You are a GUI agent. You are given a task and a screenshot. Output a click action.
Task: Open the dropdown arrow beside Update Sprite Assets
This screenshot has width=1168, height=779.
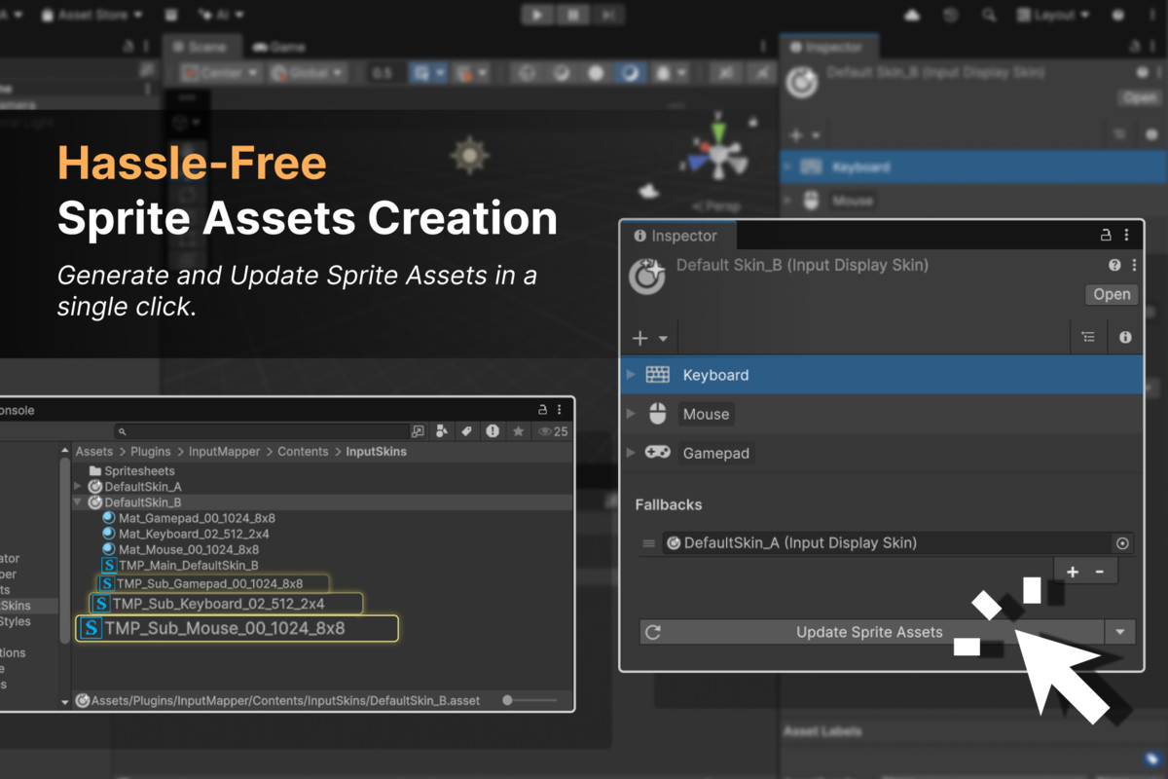tap(1119, 632)
